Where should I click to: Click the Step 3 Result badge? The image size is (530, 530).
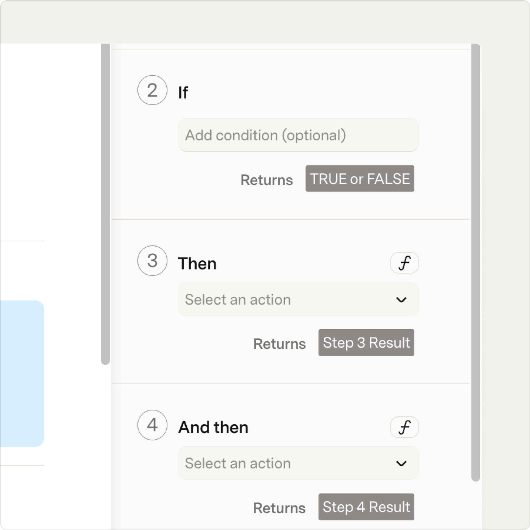point(366,343)
